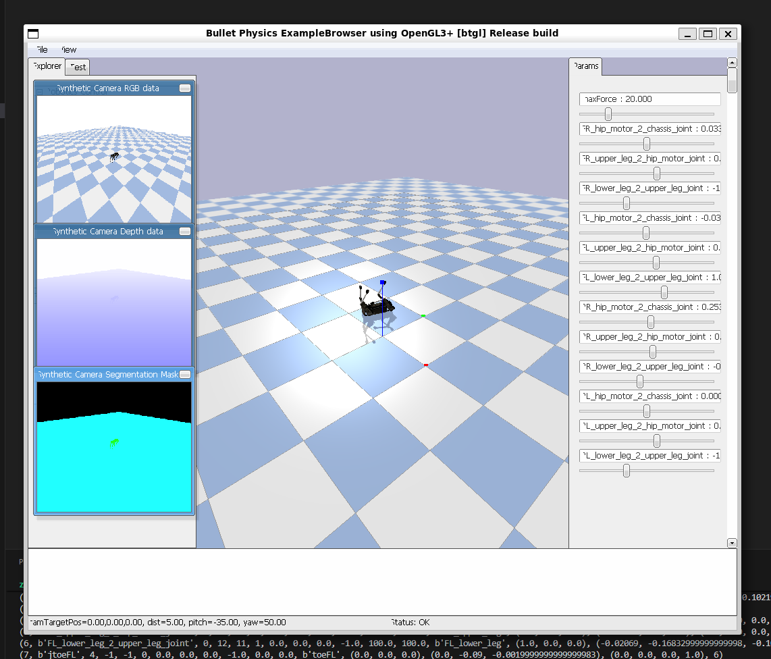771x659 pixels.
Task: Minimize the Synthetic Camera Segmentation Mask panel
Action: [x=185, y=374]
